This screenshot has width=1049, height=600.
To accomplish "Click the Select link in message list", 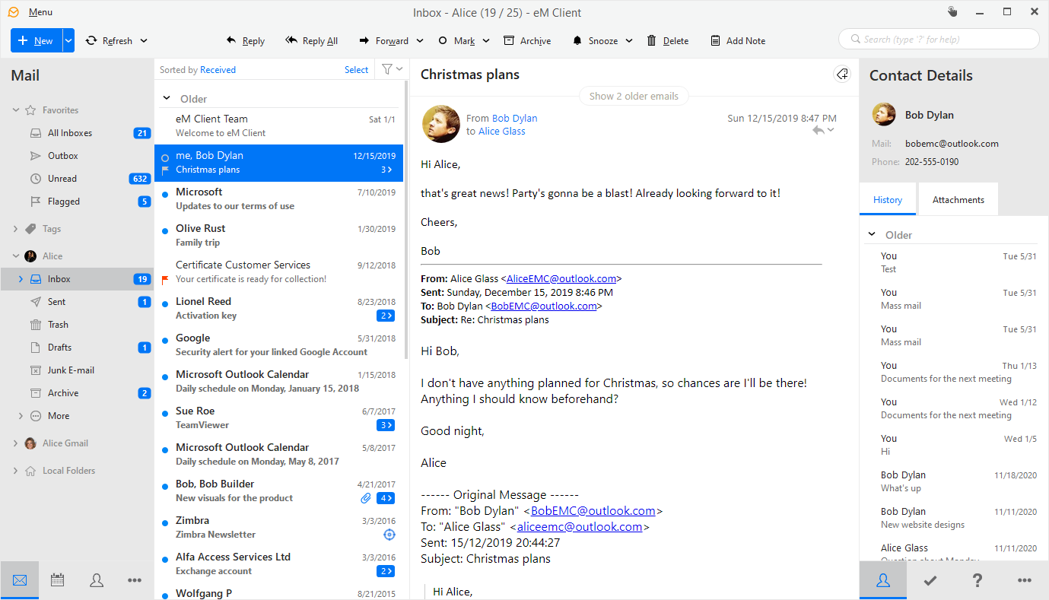I will click(x=356, y=70).
